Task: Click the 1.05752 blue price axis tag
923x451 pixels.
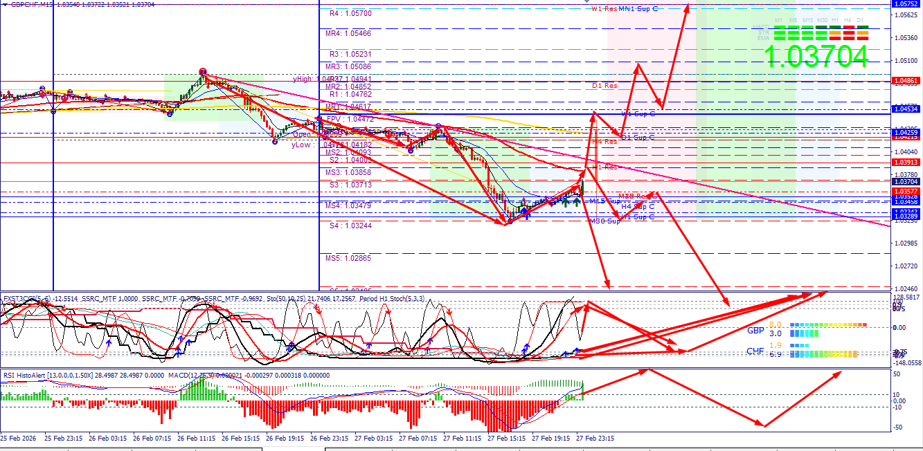Action: 906,4
